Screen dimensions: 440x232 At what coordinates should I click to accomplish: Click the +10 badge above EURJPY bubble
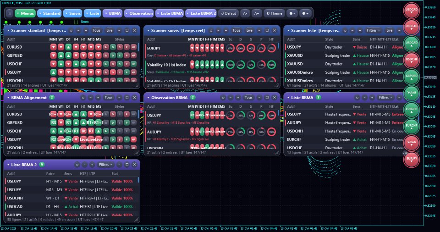tap(405, 153)
